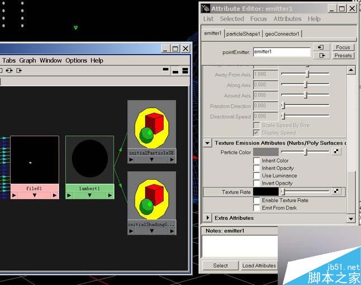The image size is (361, 285).
Task: Click the Select button
Action: click(x=220, y=265)
